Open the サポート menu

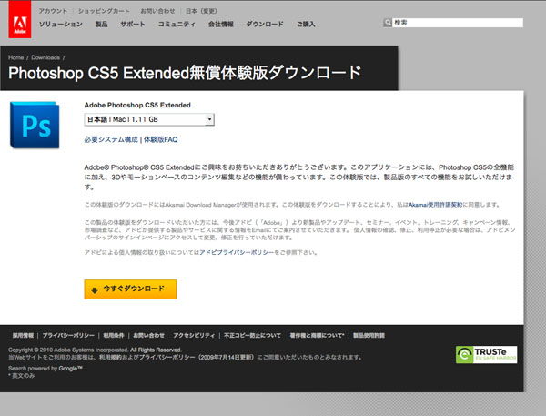pos(133,24)
